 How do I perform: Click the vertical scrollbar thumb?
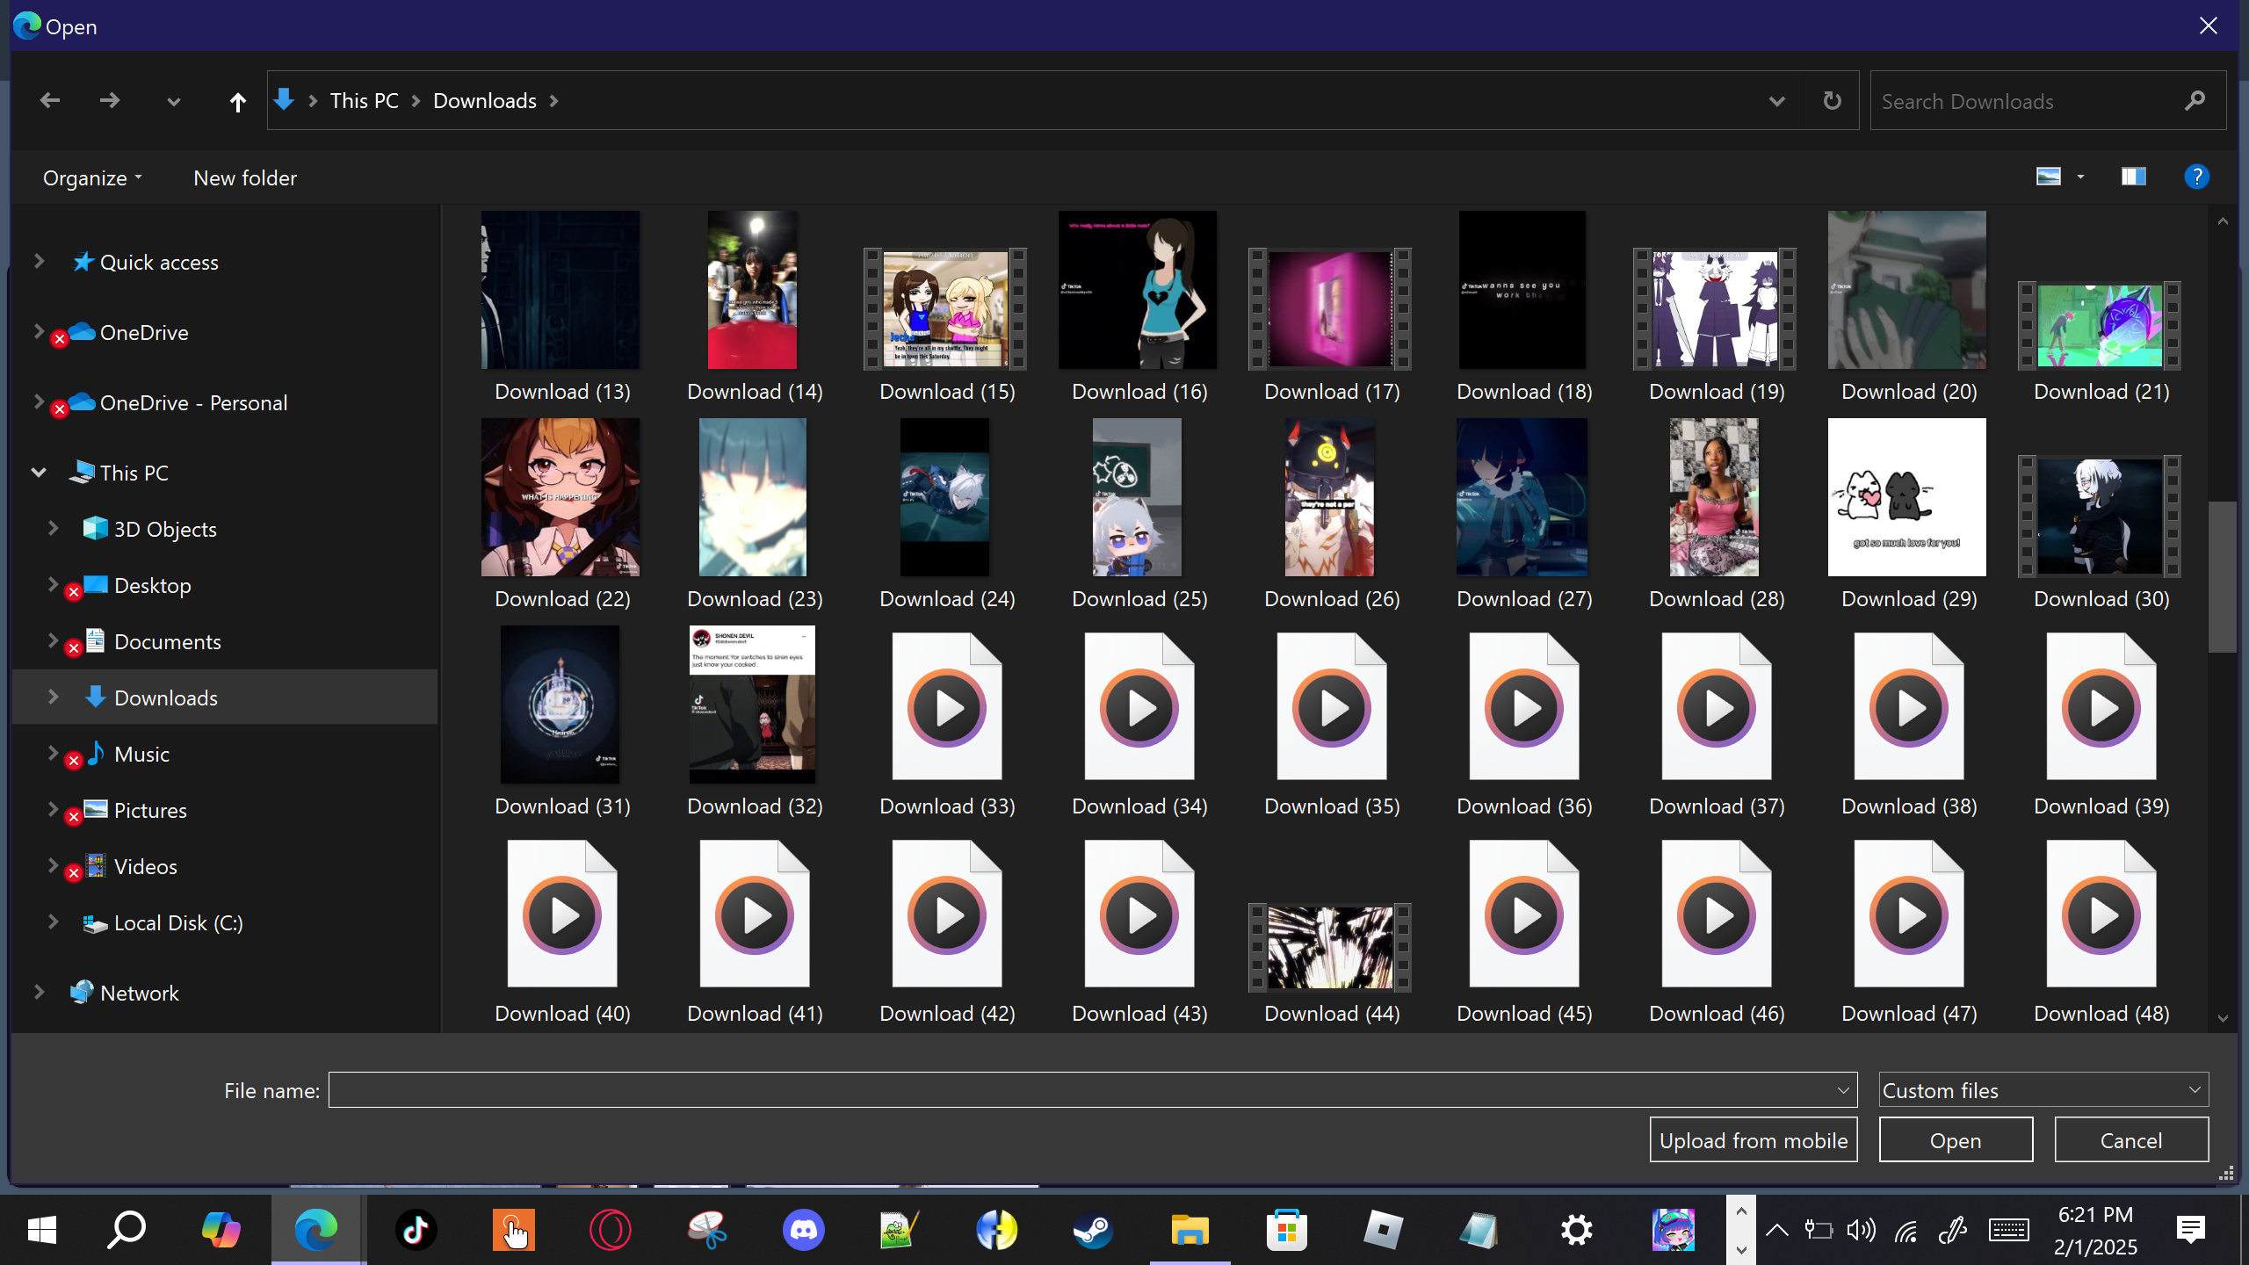(2222, 576)
